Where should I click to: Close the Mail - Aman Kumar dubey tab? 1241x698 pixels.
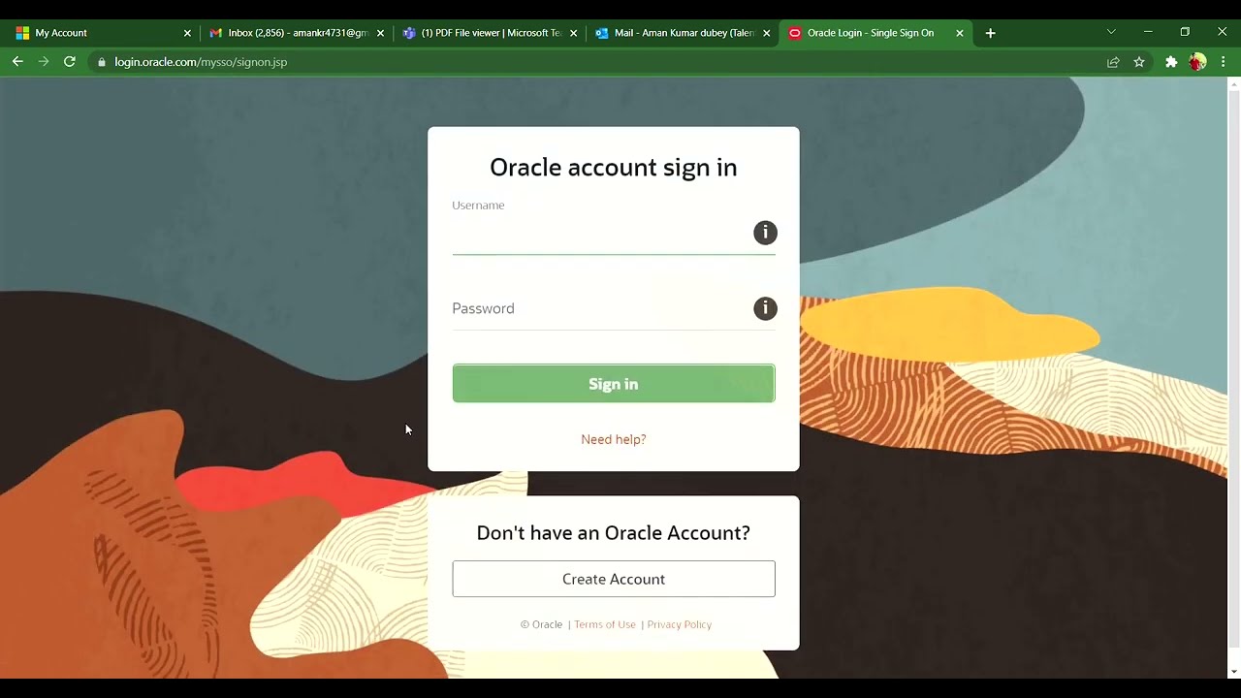point(766,33)
